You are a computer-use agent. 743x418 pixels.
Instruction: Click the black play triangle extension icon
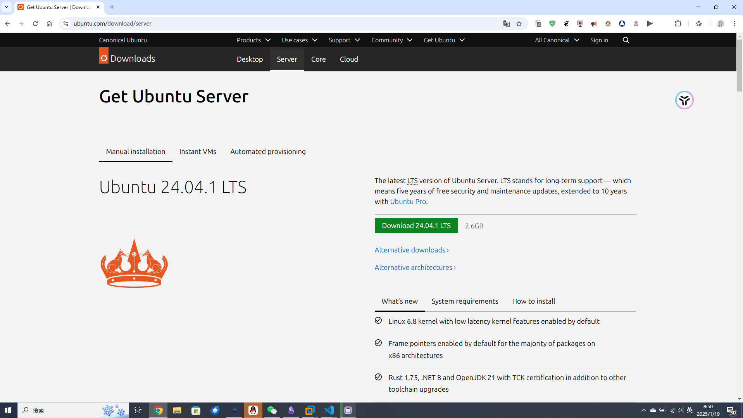pos(650,24)
